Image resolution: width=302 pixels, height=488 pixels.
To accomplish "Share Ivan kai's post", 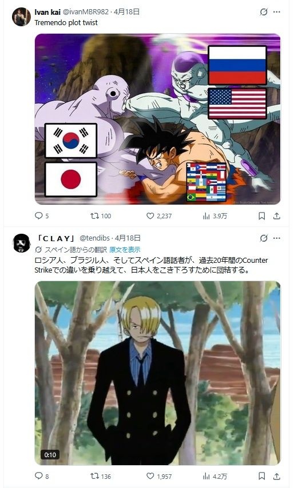I will (277, 215).
